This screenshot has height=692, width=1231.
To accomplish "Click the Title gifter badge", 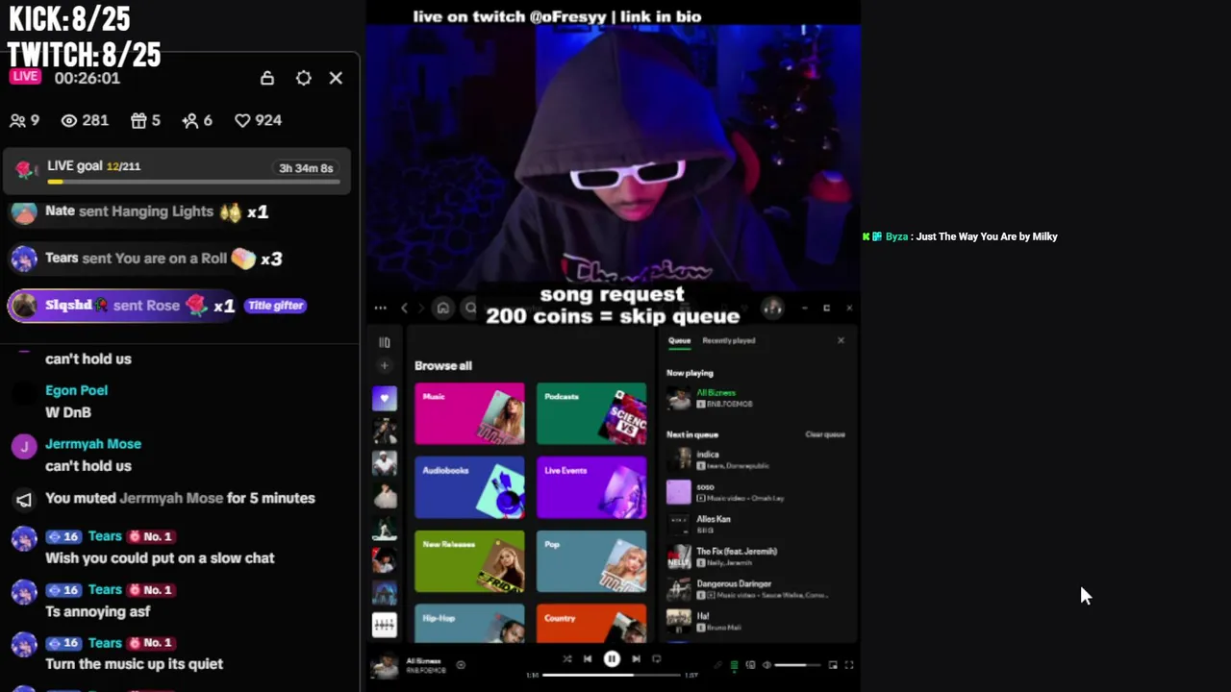I will point(276,306).
